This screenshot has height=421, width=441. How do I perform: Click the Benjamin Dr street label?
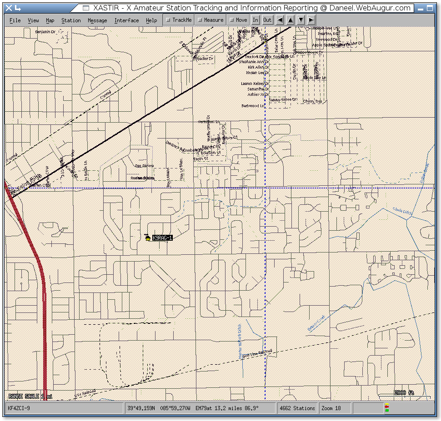(45, 32)
